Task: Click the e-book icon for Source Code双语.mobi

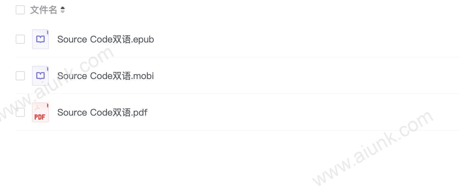Action: pos(40,76)
